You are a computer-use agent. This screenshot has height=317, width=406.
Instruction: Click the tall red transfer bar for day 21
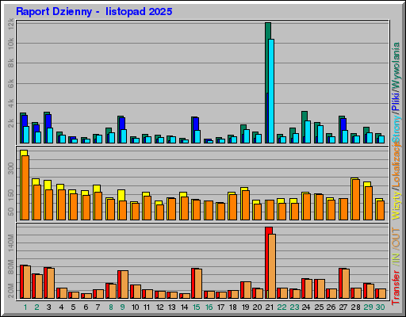268,263
